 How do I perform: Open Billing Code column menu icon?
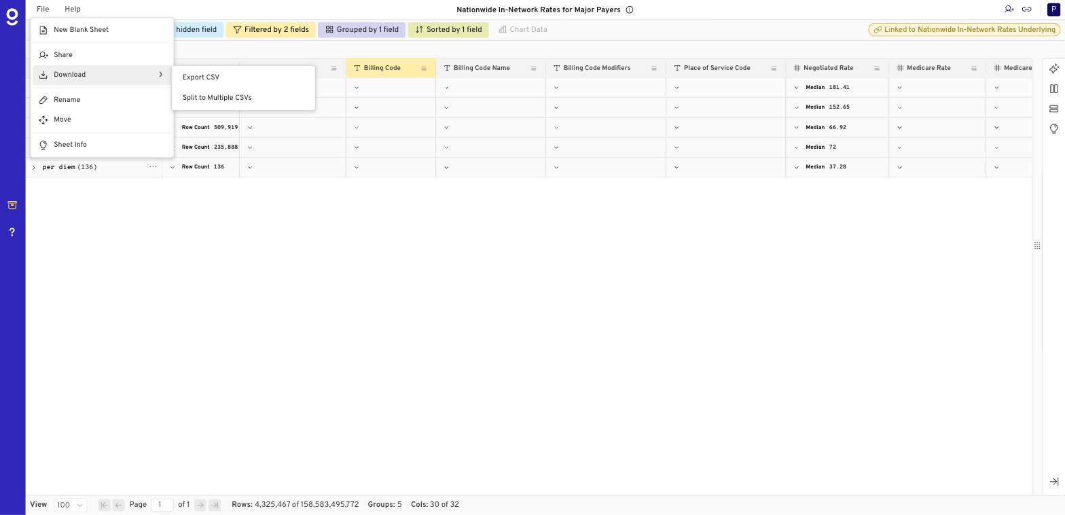point(424,69)
